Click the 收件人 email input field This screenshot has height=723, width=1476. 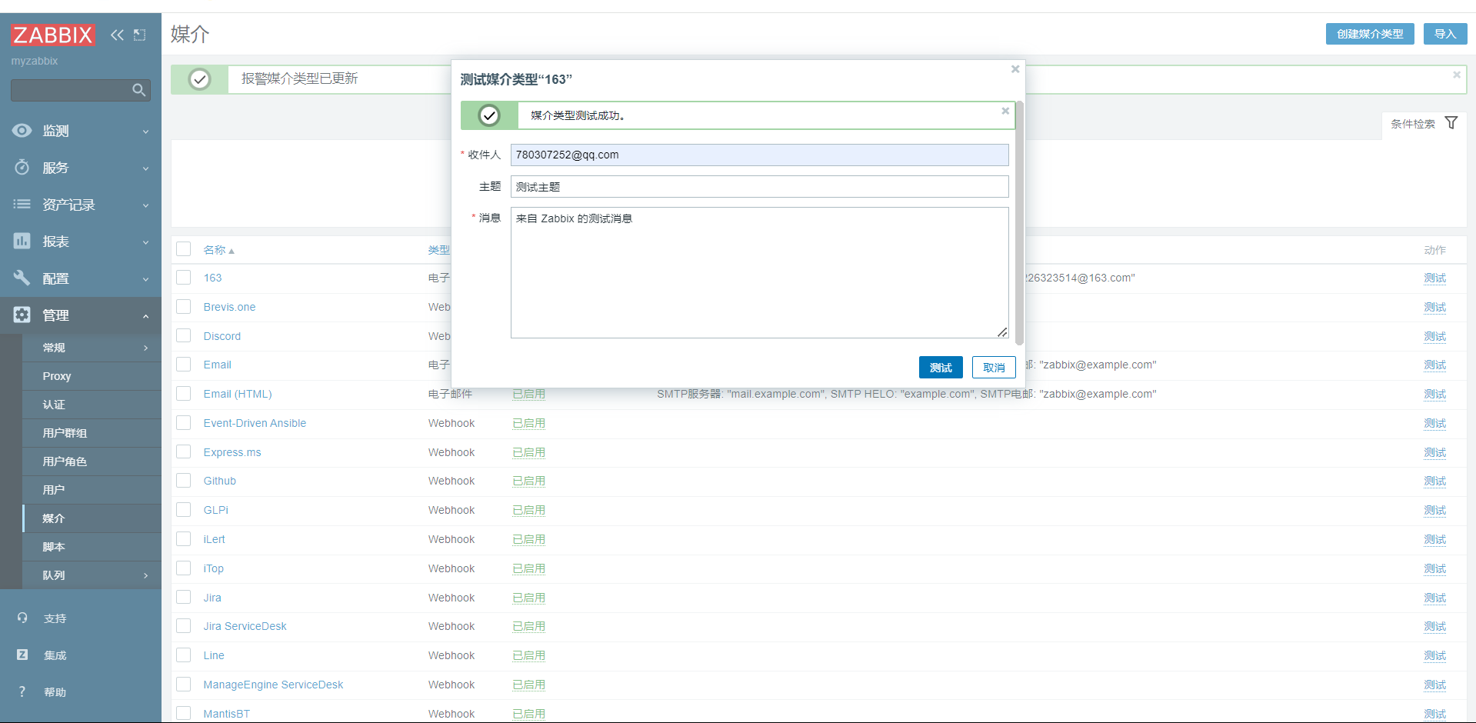pos(759,155)
